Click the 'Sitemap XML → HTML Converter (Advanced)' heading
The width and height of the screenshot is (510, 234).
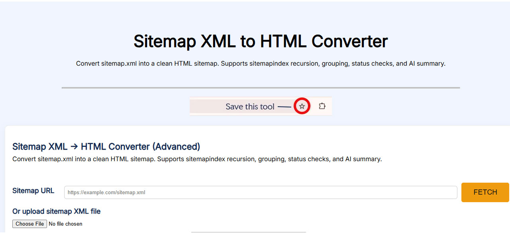point(106,146)
